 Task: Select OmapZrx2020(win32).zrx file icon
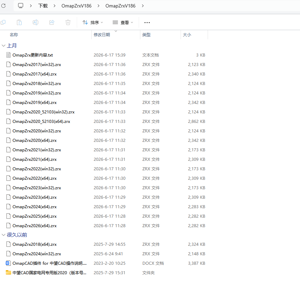click(x=8, y=131)
